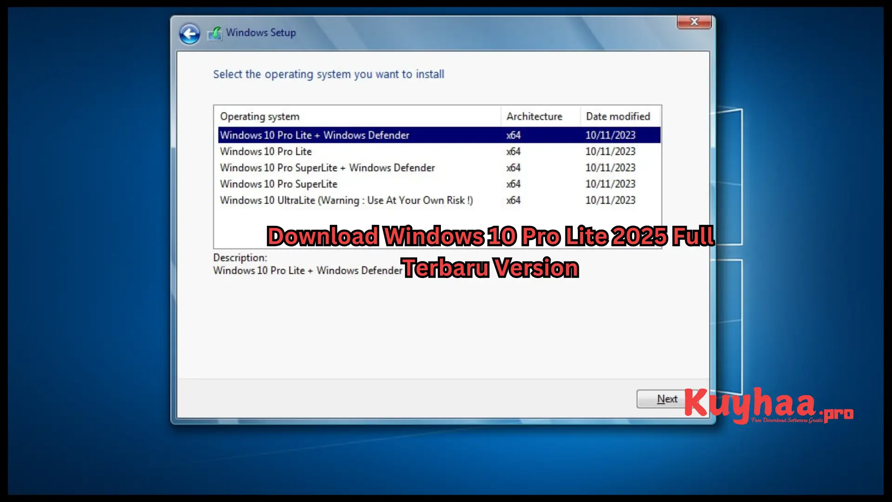Image resolution: width=892 pixels, height=502 pixels.
Task: Click Next to continue installation
Action: pos(667,399)
